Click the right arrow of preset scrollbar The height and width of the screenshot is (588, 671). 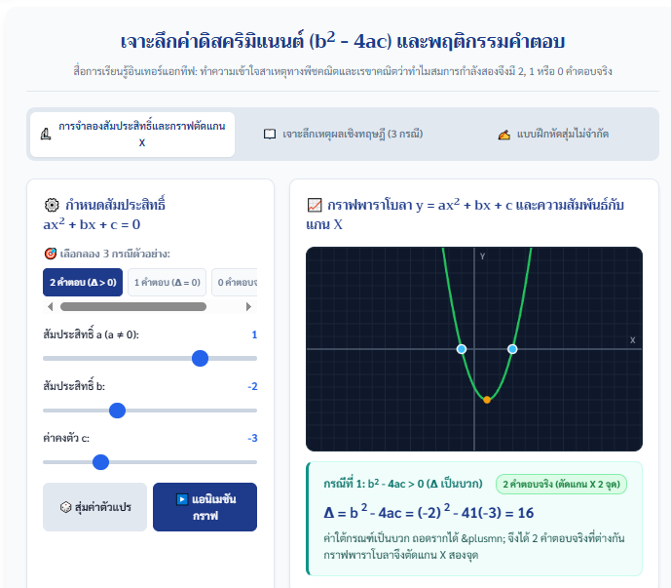point(248,307)
